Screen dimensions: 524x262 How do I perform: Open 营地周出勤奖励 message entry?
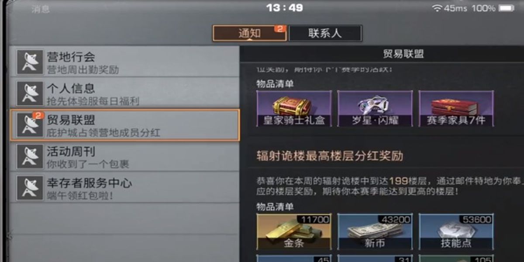(125, 62)
